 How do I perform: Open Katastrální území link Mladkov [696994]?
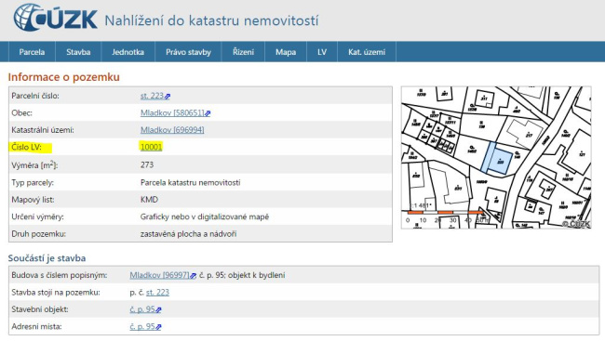click(172, 130)
